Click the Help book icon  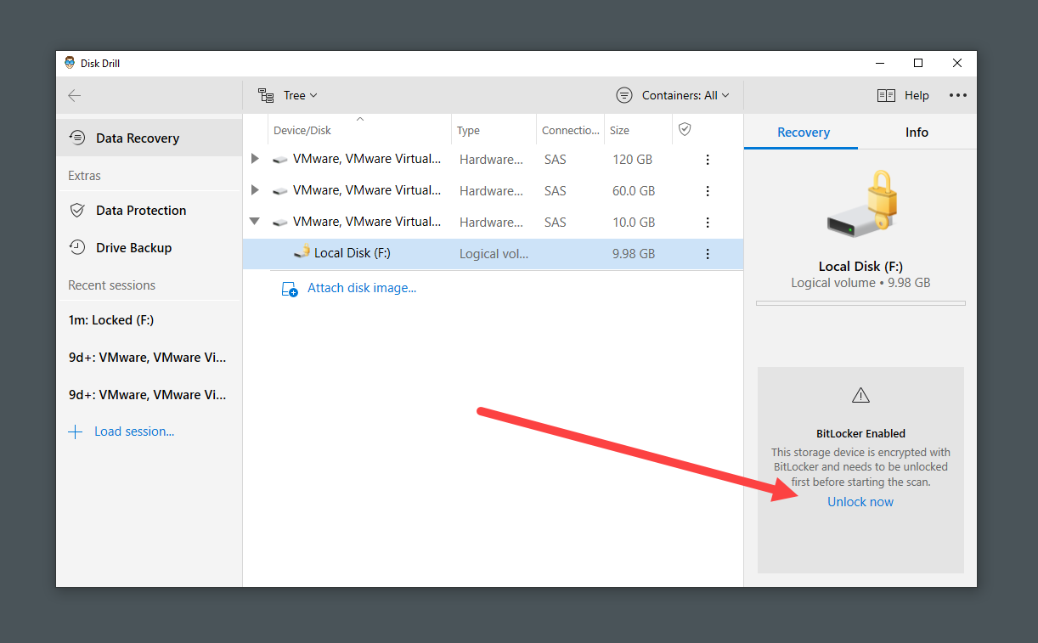(886, 95)
